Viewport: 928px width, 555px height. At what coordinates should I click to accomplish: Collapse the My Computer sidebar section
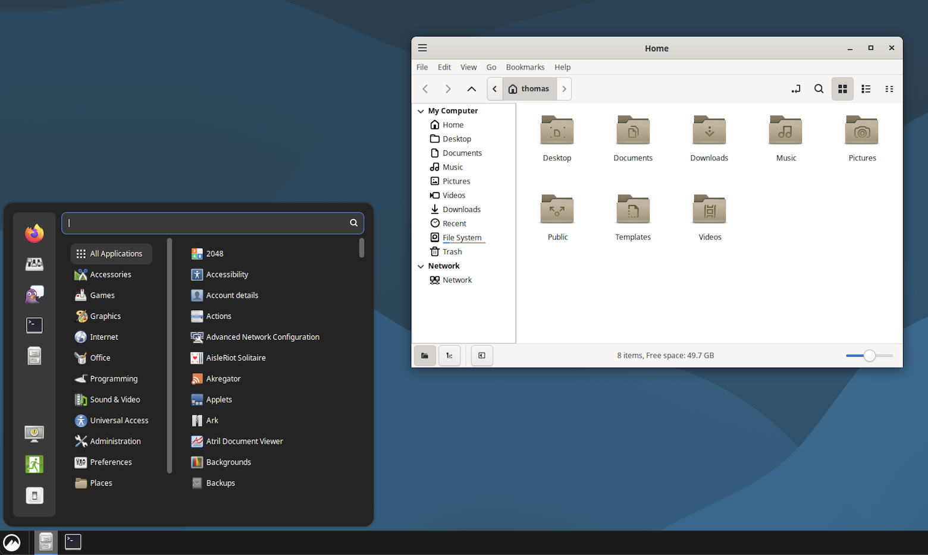pos(421,111)
